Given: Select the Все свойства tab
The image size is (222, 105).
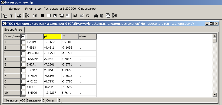Looking at the screenshot, I should coord(13,30).
